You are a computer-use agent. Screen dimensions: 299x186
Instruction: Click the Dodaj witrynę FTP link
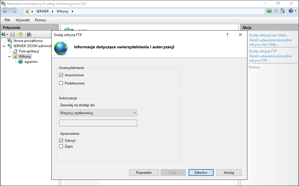pos(263,51)
